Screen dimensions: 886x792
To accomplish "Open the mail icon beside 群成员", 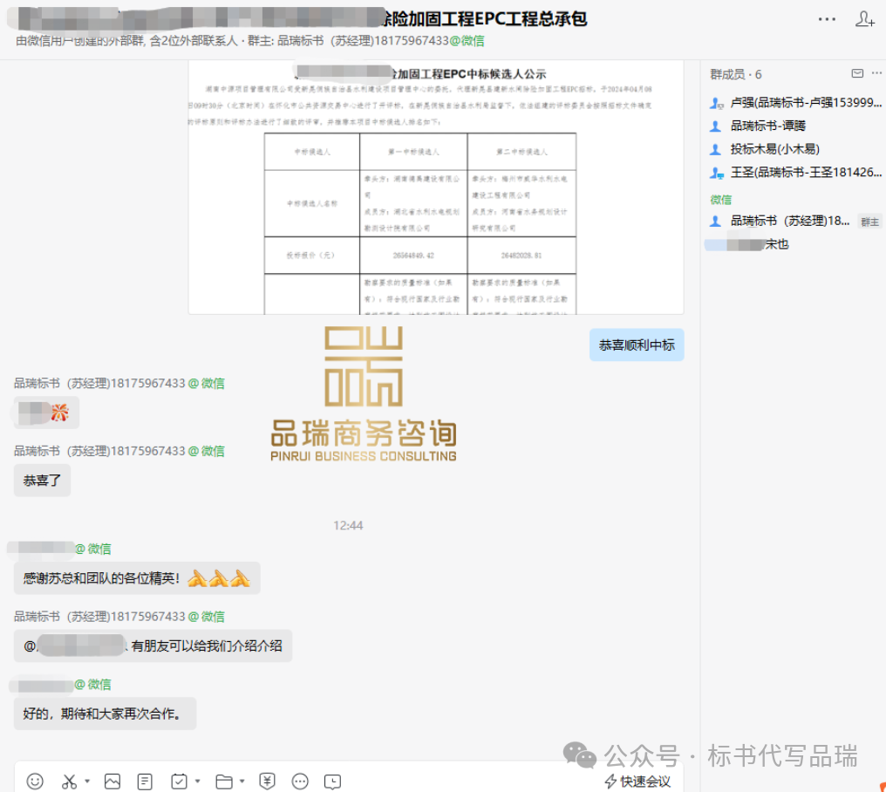I will click(x=857, y=74).
